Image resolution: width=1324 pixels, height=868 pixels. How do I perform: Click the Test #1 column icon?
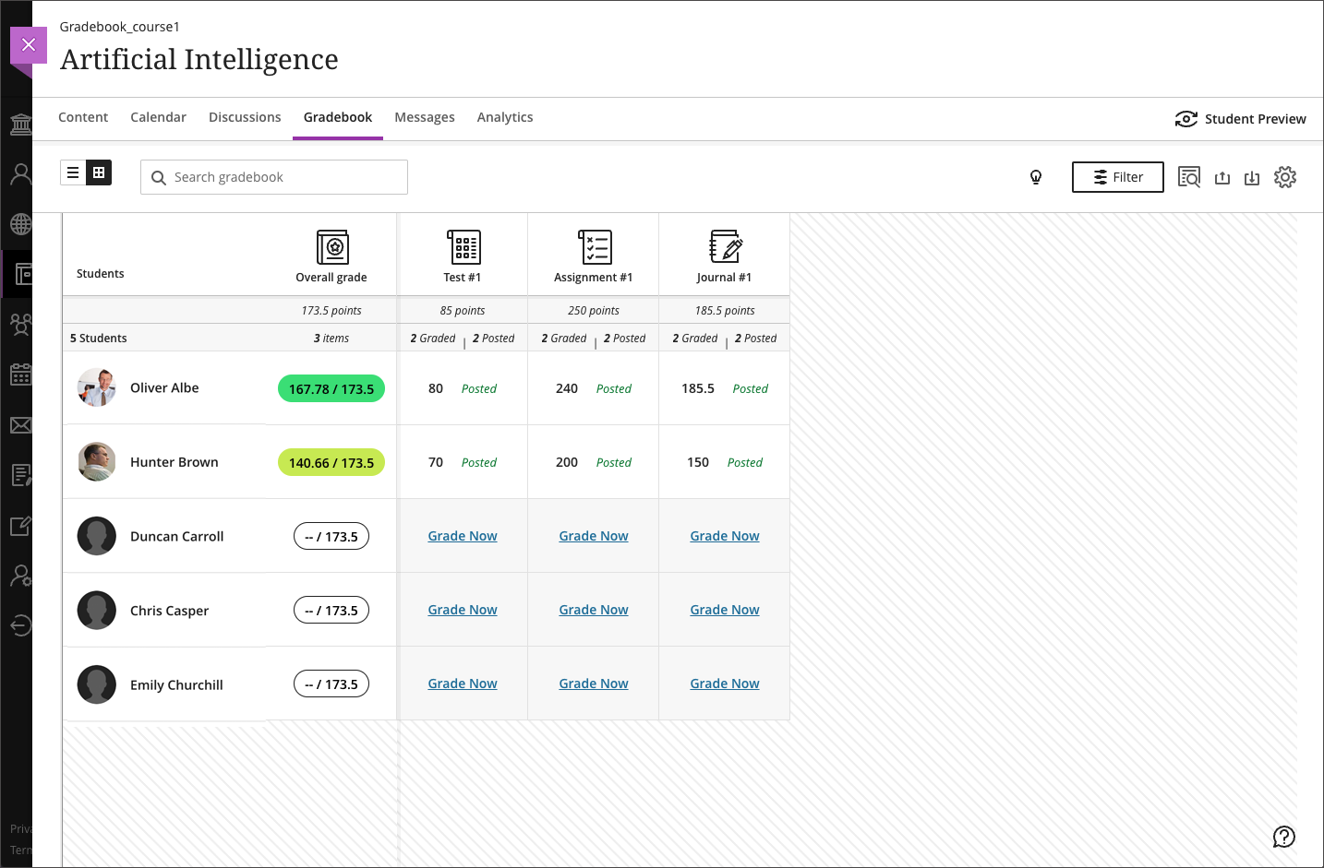(x=463, y=247)
